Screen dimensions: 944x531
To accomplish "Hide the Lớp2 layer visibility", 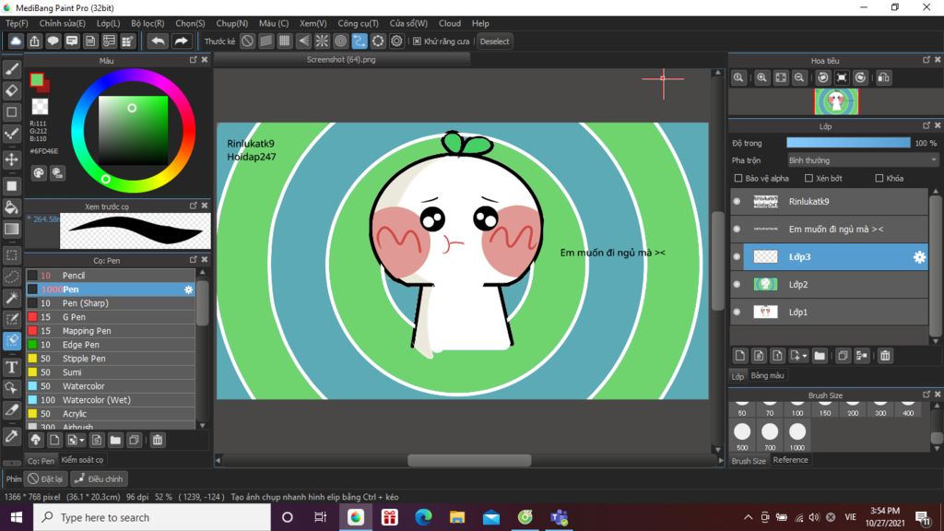I will [x=737, y=285].
